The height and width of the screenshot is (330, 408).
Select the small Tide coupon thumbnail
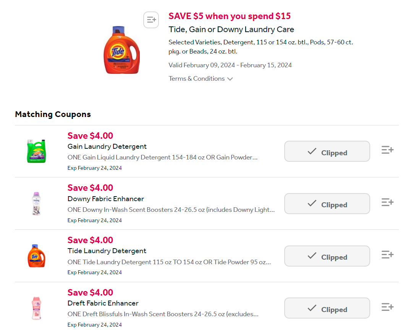coord(36,255)
